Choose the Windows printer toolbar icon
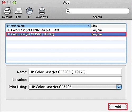132x112 pixels. pyautogui.click(x=42, y=11)
